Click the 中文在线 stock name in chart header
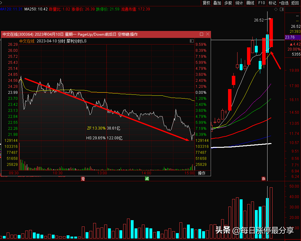Screen dimensions: 301x241 click(27, 41)
